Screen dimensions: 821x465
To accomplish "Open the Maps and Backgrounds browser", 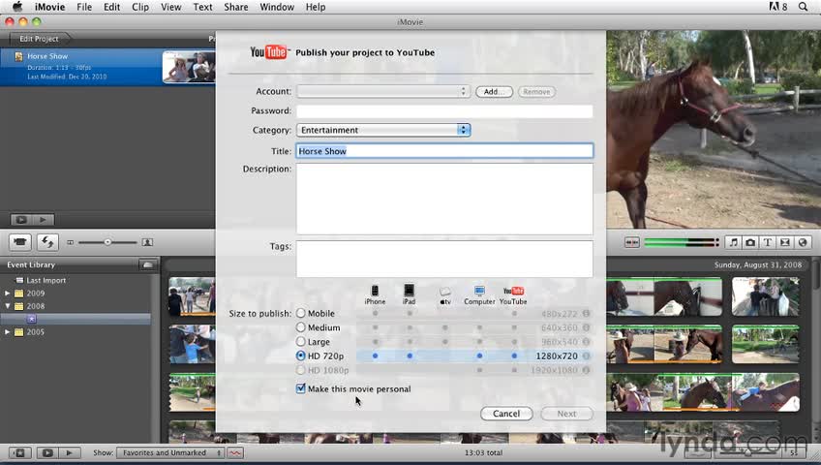I will 803,242.
